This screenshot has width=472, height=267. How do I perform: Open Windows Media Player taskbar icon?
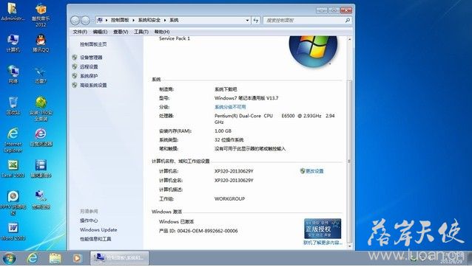tap(78, 258)
